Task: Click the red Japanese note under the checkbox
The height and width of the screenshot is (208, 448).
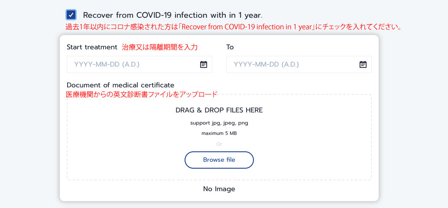Action: click(x=234, y=27)
